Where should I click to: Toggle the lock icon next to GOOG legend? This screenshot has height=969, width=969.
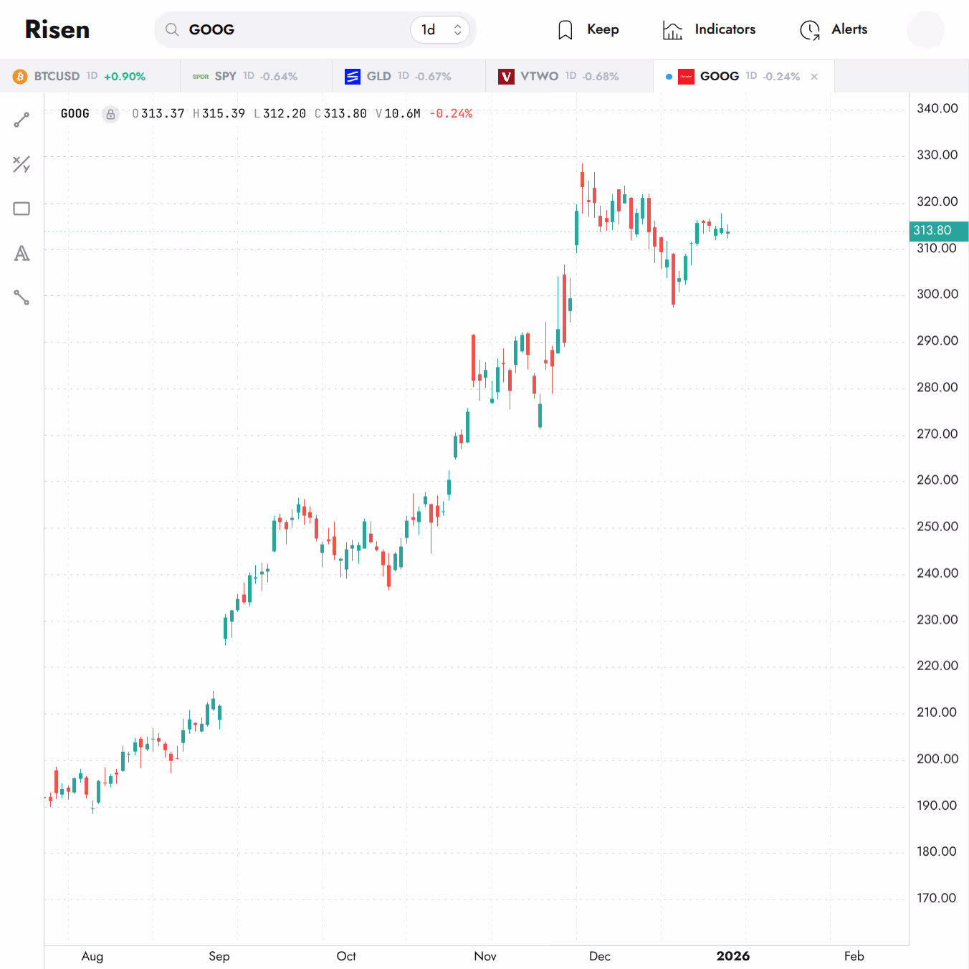pyautogui.click(x=110, y=114)
